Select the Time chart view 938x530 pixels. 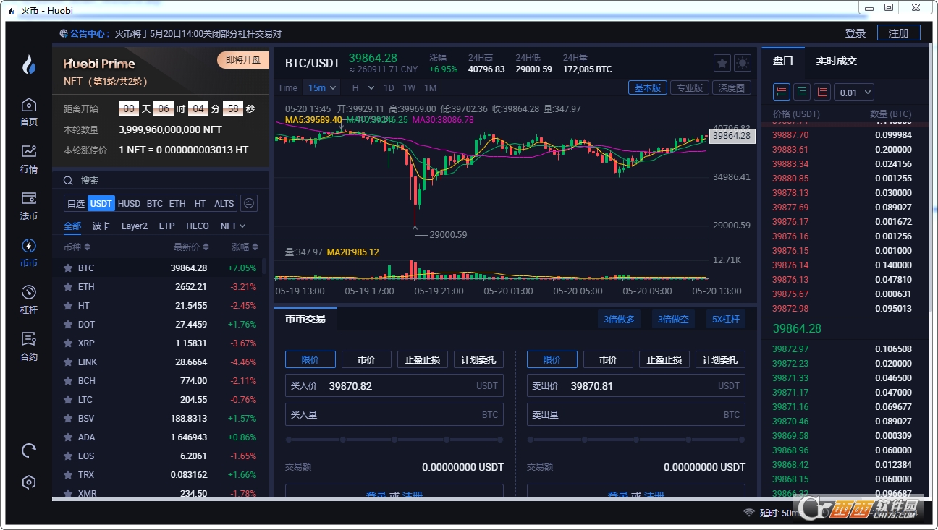(x=287, y=87)
